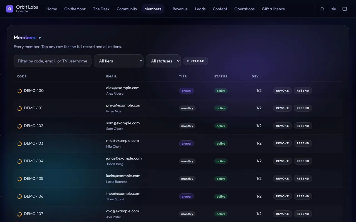The image size is (356, 222).
Task: Click the spinner icon beside DEMO-105
Action: pyautogui.click(x=19, y=179)
